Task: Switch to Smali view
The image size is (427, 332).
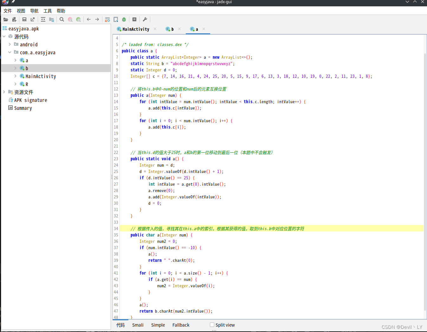Action: [138, 325]
